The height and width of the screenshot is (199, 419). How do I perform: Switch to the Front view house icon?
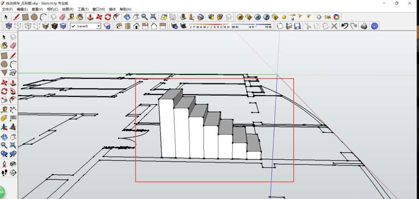137,26
